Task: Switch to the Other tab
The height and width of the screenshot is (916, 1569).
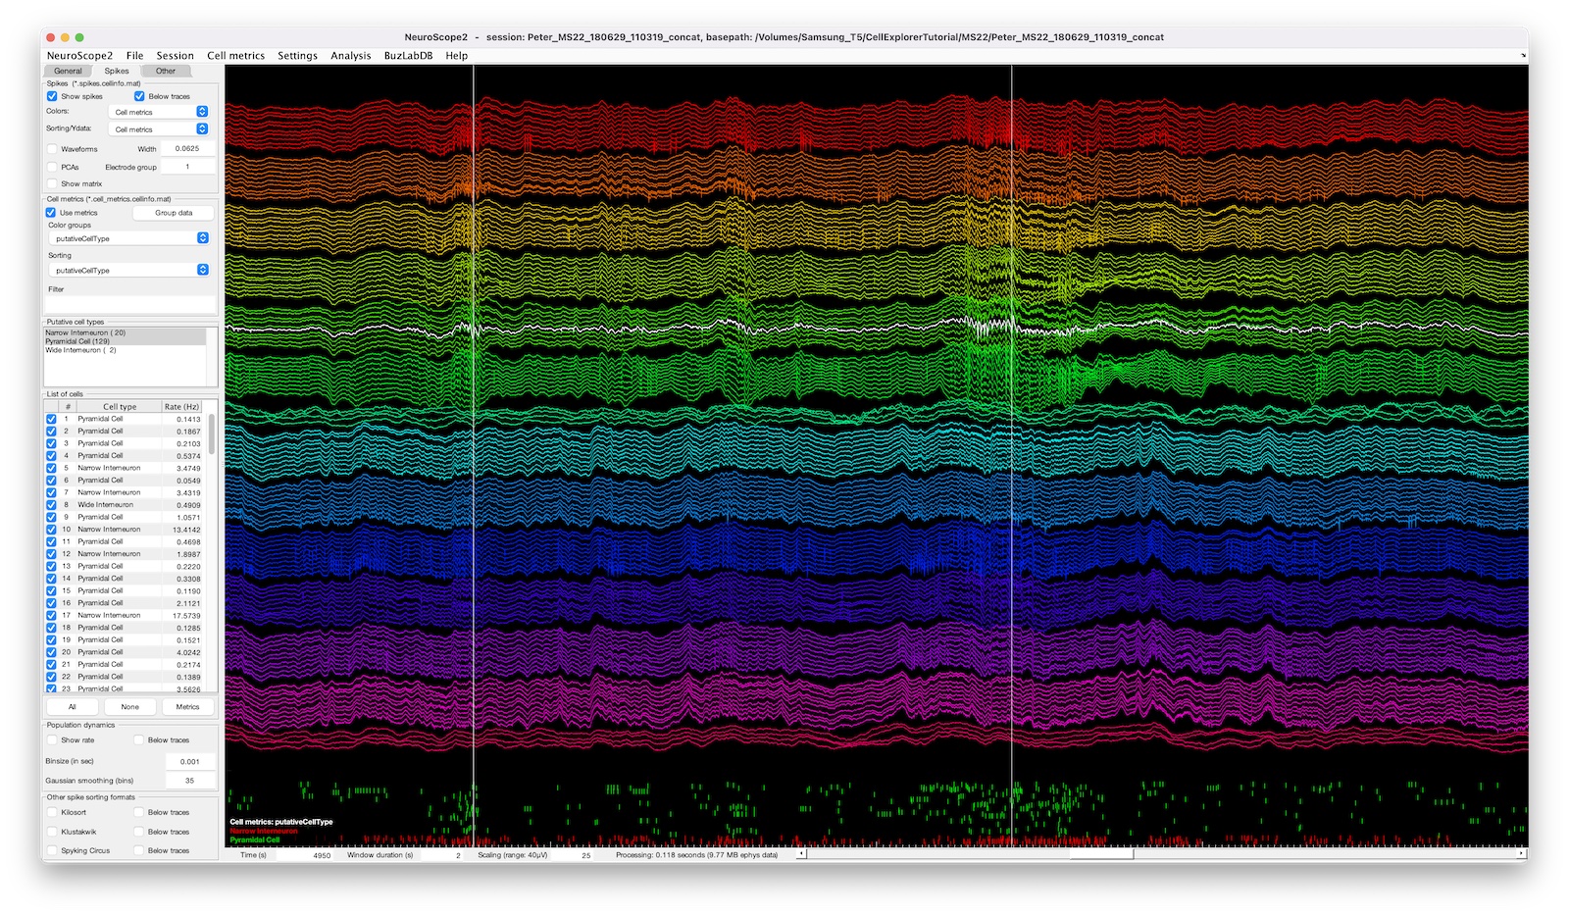Action: pyautogui.click(x=166, y=71)
